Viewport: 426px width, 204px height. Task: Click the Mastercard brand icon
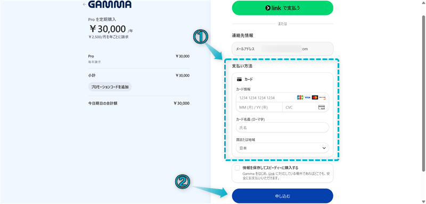coord(315,98)
